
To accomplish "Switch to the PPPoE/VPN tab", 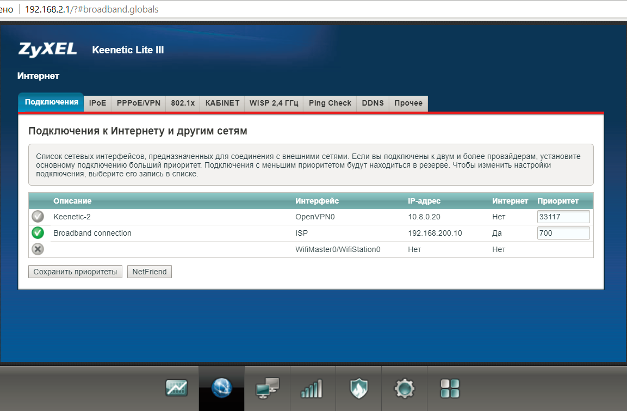I will pos(139,103).
